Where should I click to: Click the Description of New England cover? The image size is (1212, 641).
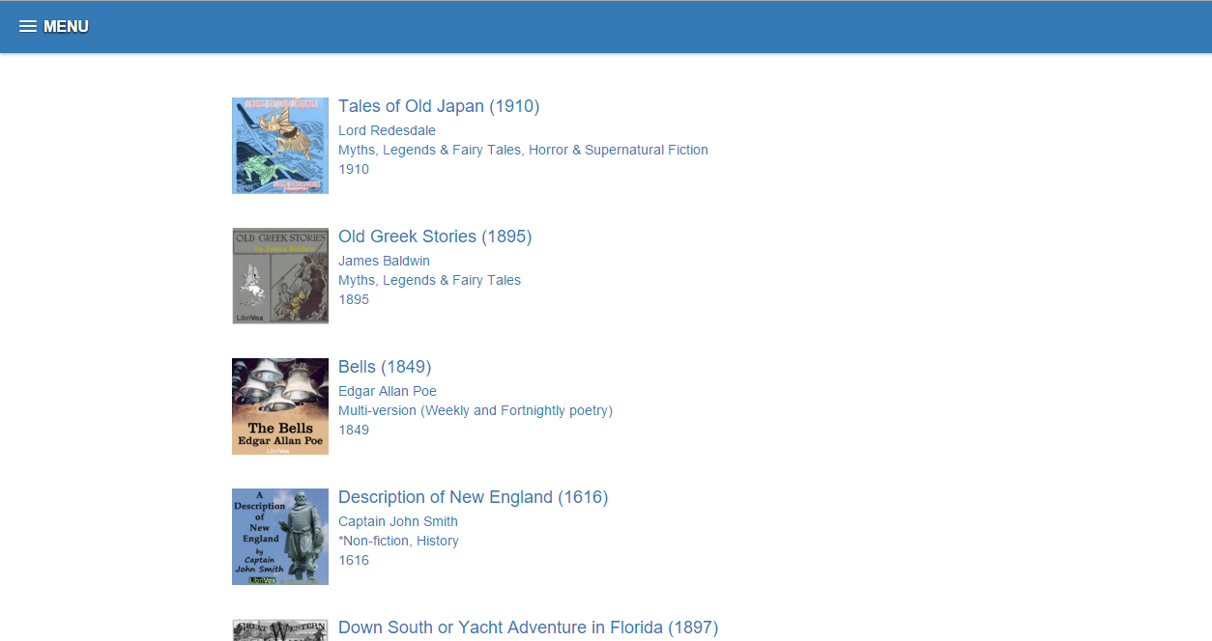click(x=279, y=537)
